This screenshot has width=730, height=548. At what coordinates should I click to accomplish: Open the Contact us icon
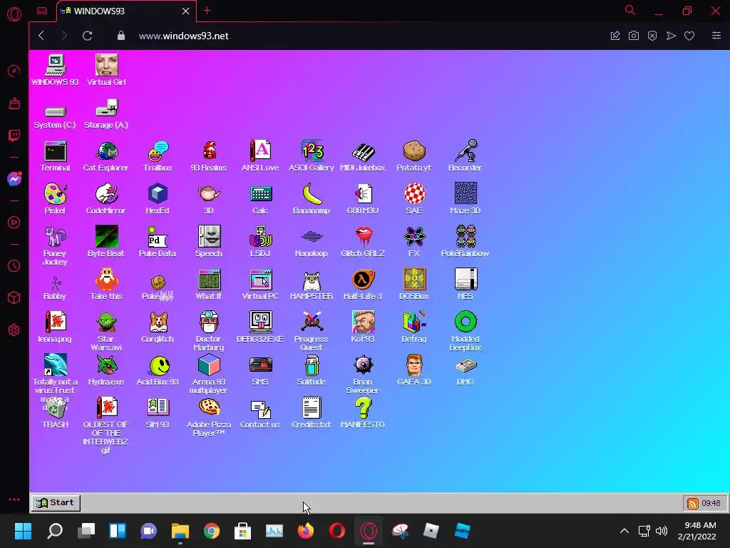259,413
